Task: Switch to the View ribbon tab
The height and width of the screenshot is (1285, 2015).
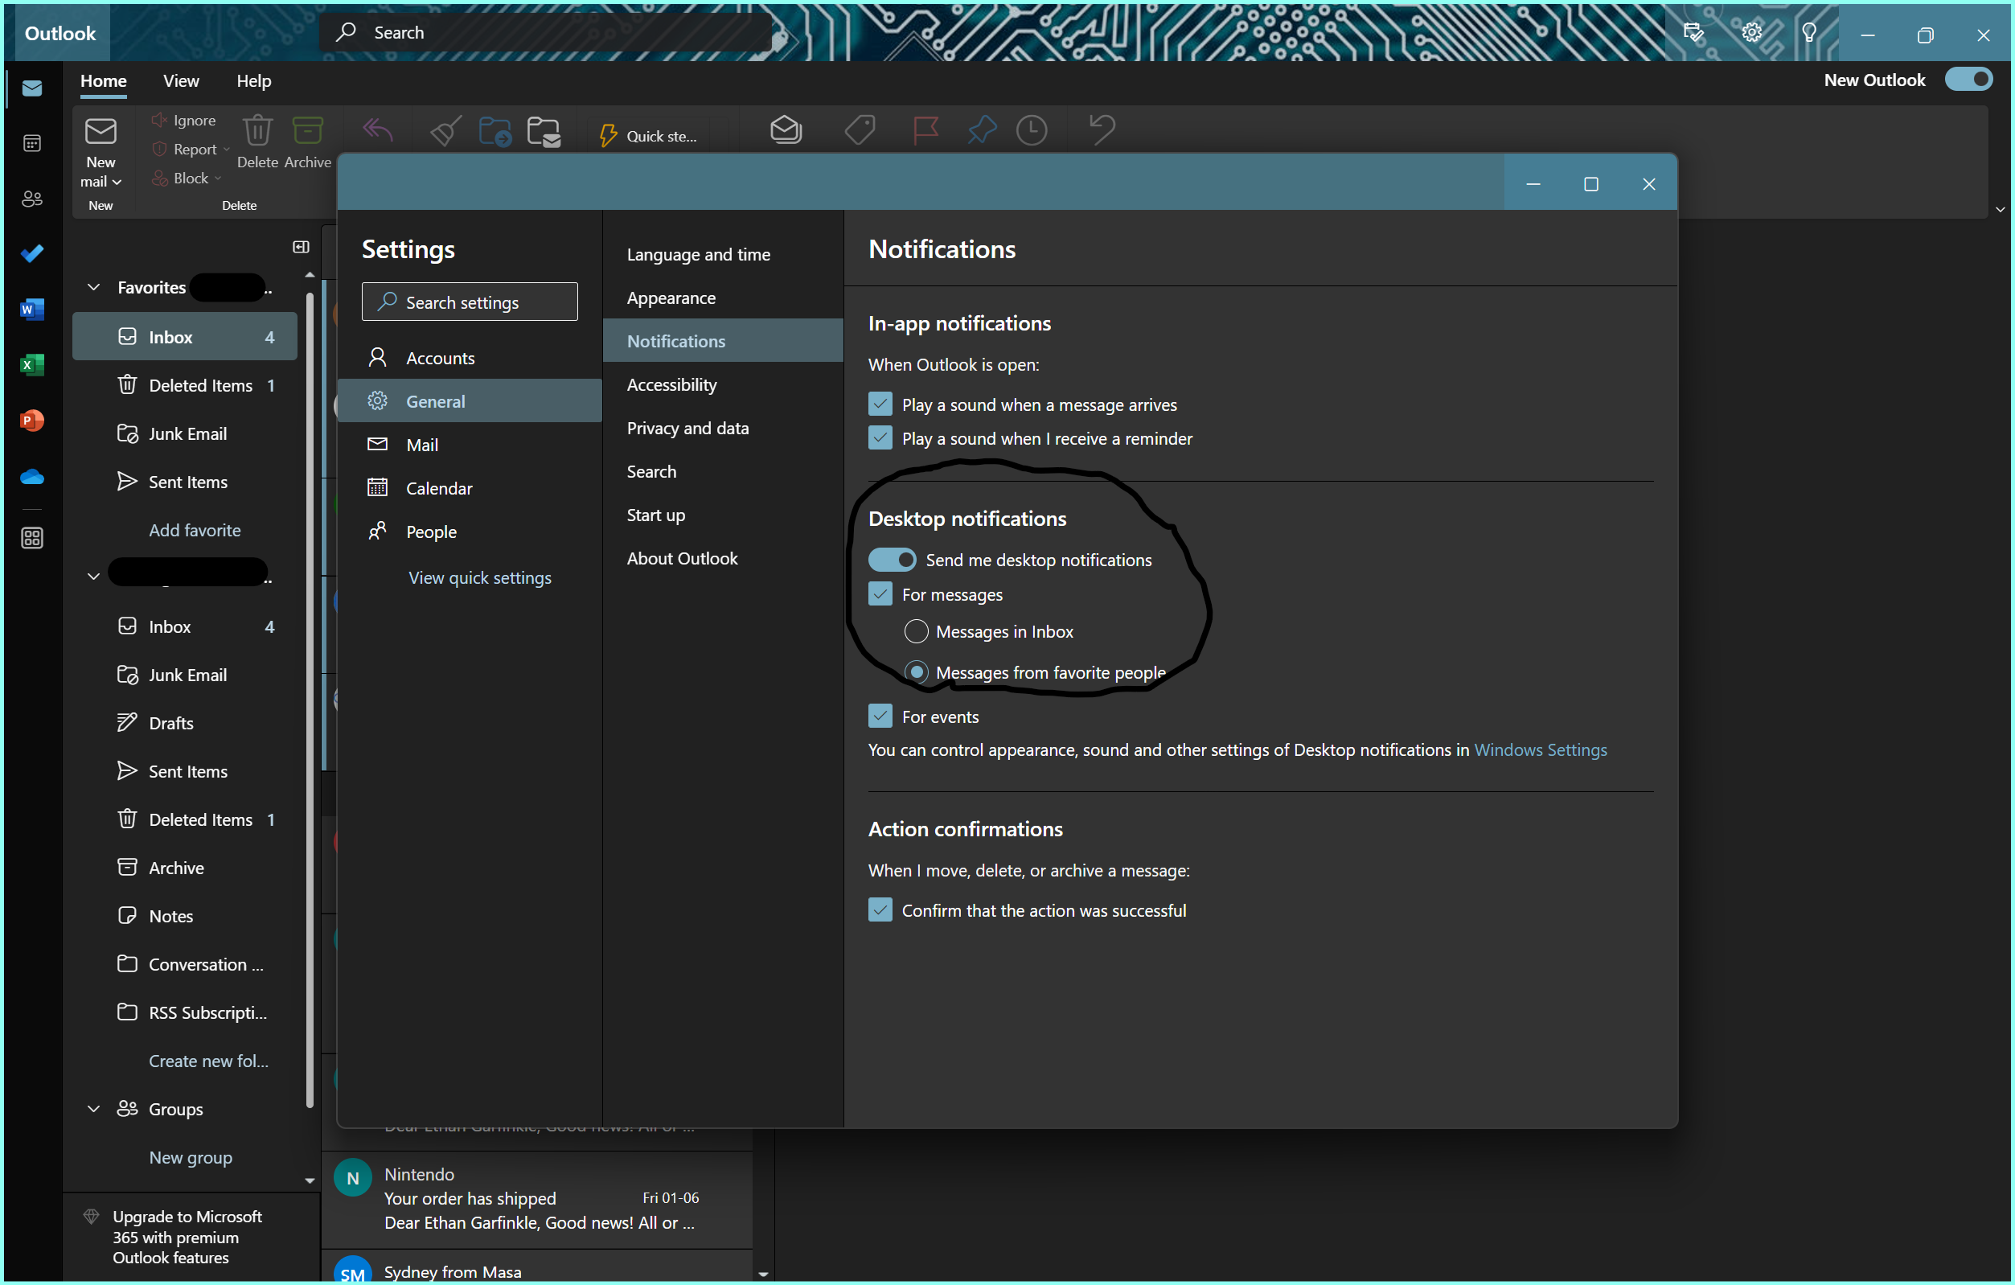Action: pyautogui.click(x=181, y=81)
